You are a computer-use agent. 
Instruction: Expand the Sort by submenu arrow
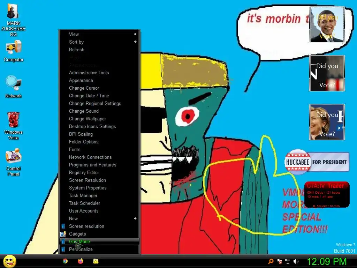click(x=136, y=42)
